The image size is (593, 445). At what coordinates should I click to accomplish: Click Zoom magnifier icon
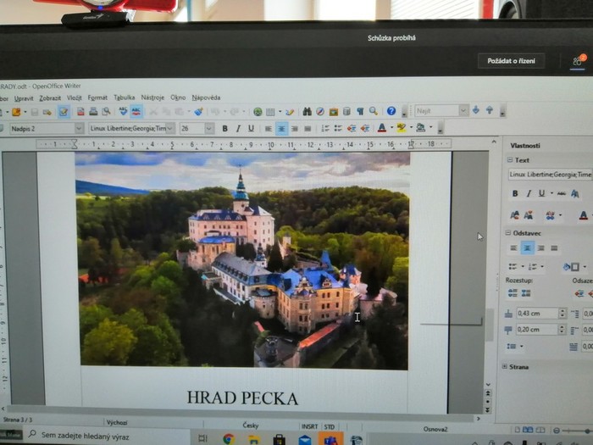click(374, 111)
